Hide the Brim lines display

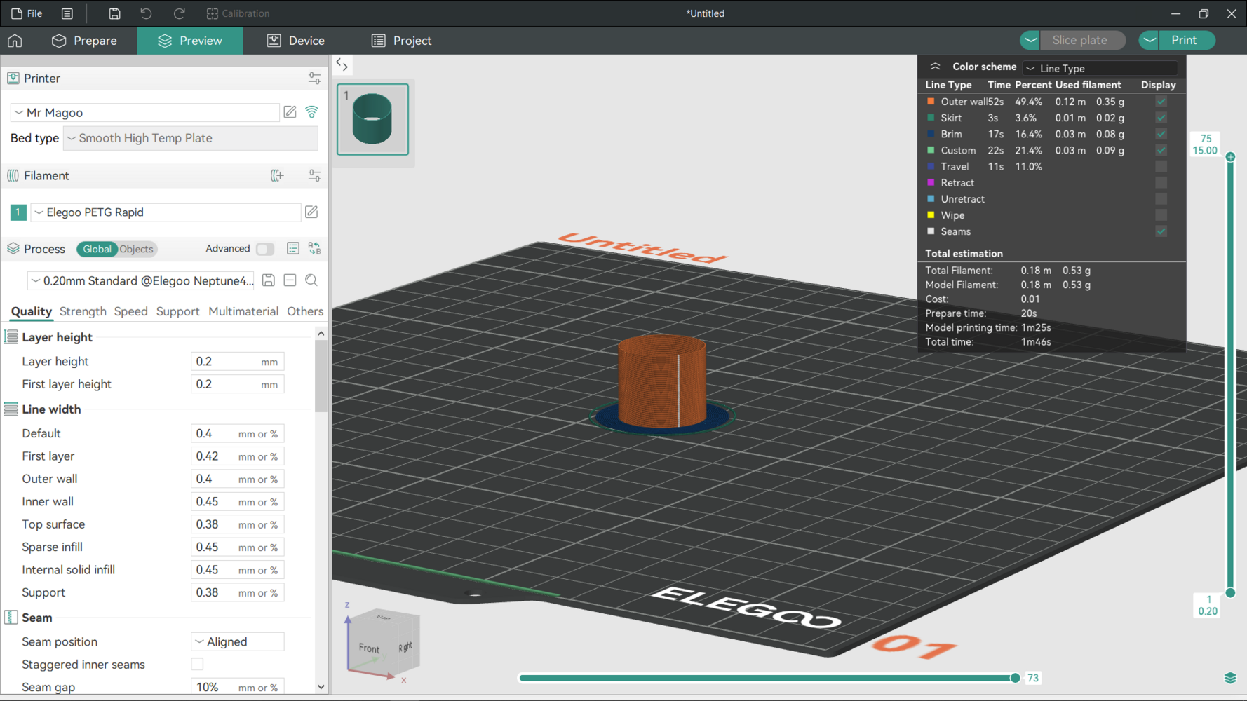(1161, 134)
